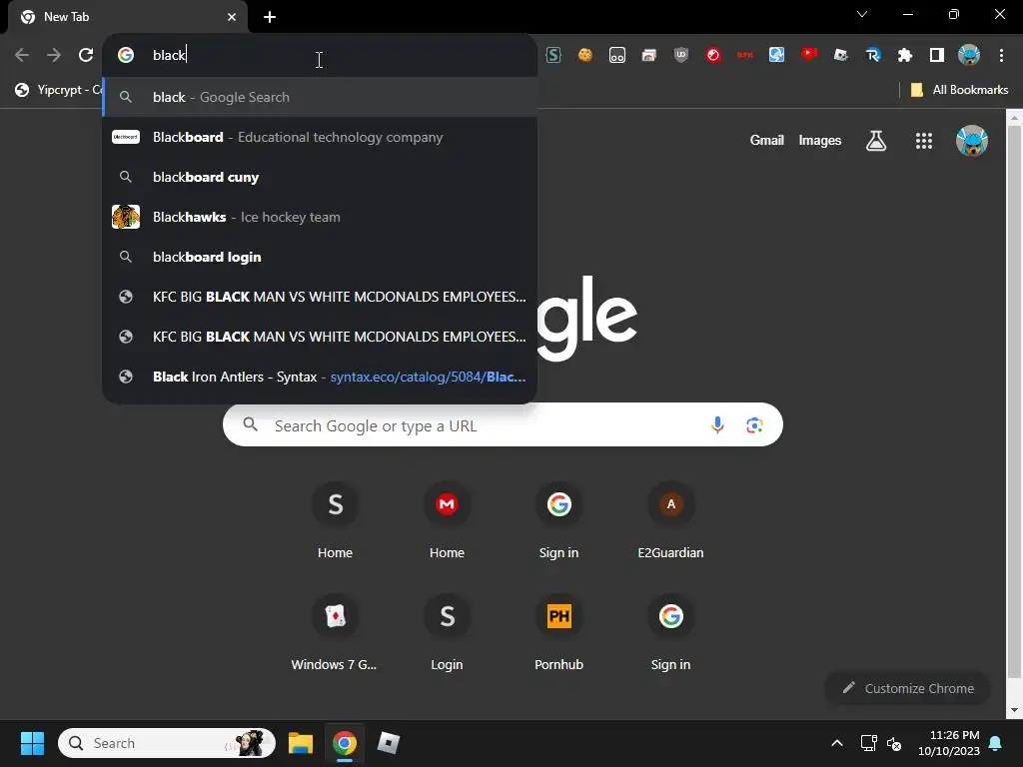Open the E2Guardian shortcut
Screen dimensions: 1023x767
pyautogui.click(x=670, y=520)
